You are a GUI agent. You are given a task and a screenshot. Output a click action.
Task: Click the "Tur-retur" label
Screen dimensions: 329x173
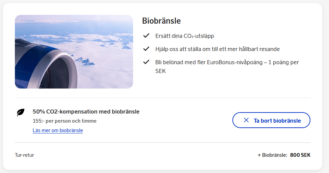tap(24, 155)
